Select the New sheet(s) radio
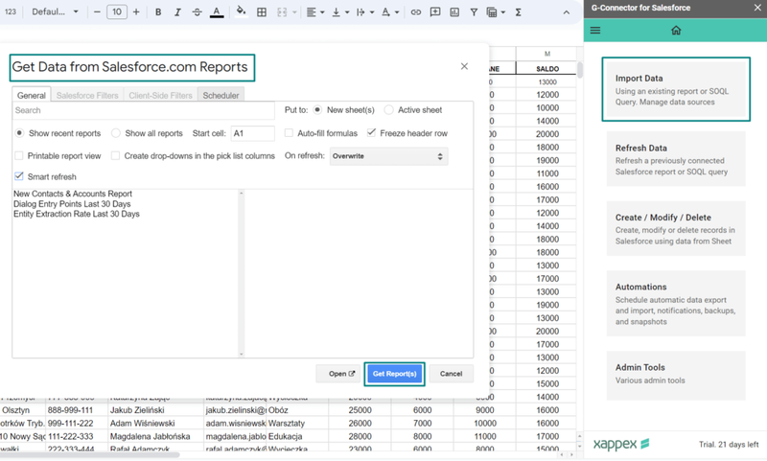767x461 pixels. point(317,110)
